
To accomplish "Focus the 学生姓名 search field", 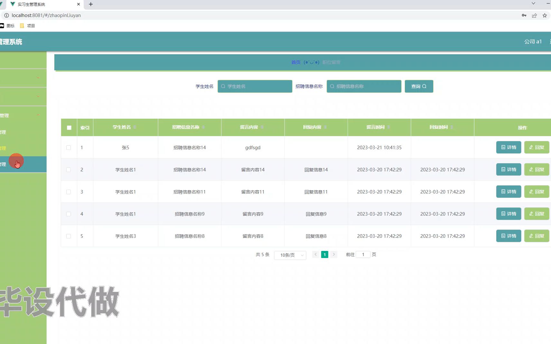I will (x=255, y=86).
